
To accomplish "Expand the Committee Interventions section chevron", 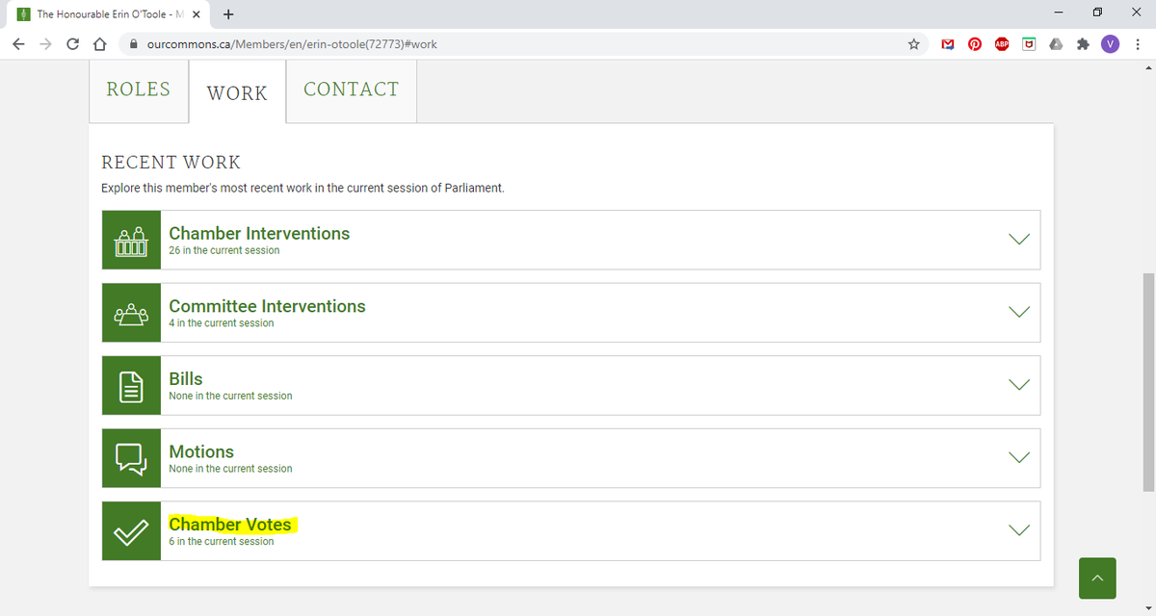I will (1019, 312).
